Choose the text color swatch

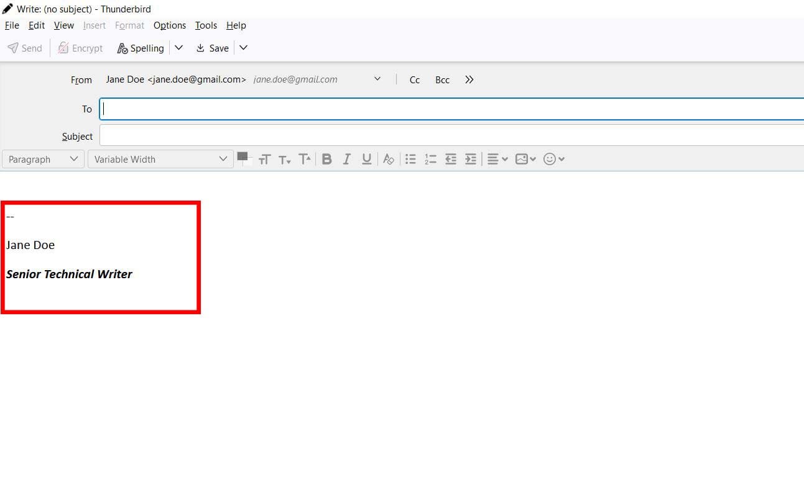242,156
